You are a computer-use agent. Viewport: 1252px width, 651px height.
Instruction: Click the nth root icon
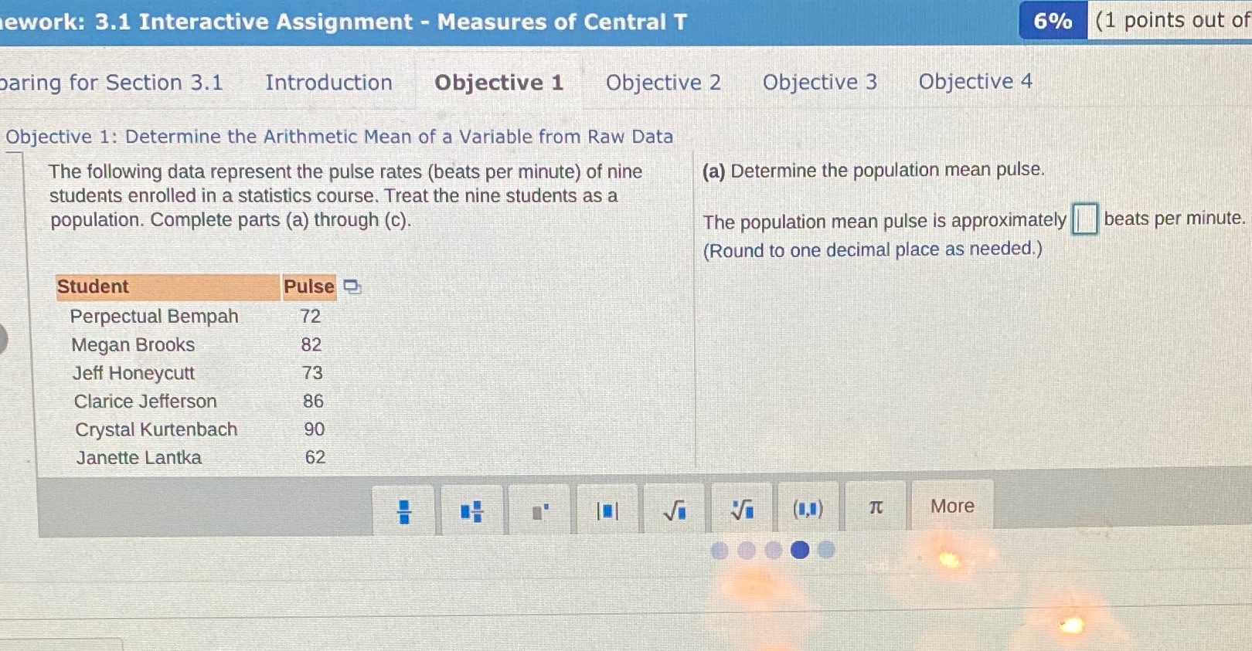(740, 508)
